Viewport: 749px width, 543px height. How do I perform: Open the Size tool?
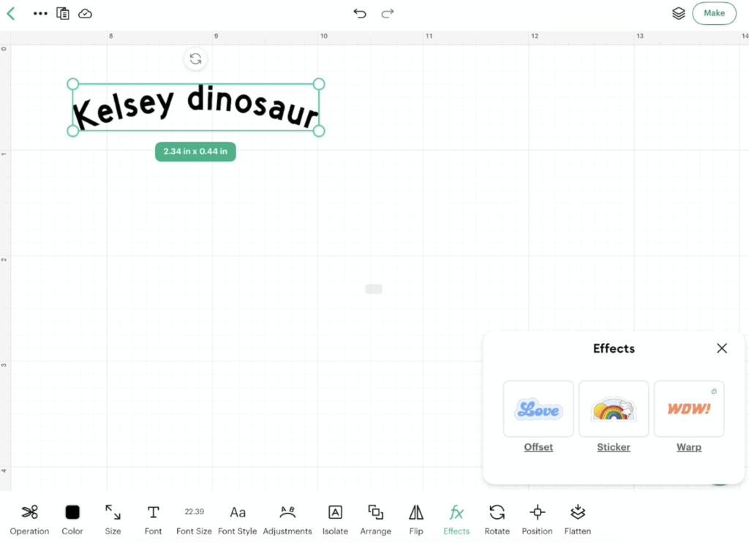click(113, 520)
